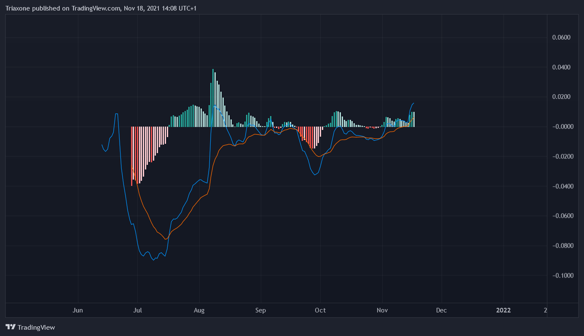
Task: Click the Sep label on time axis
Action: (x=260, y=310)
